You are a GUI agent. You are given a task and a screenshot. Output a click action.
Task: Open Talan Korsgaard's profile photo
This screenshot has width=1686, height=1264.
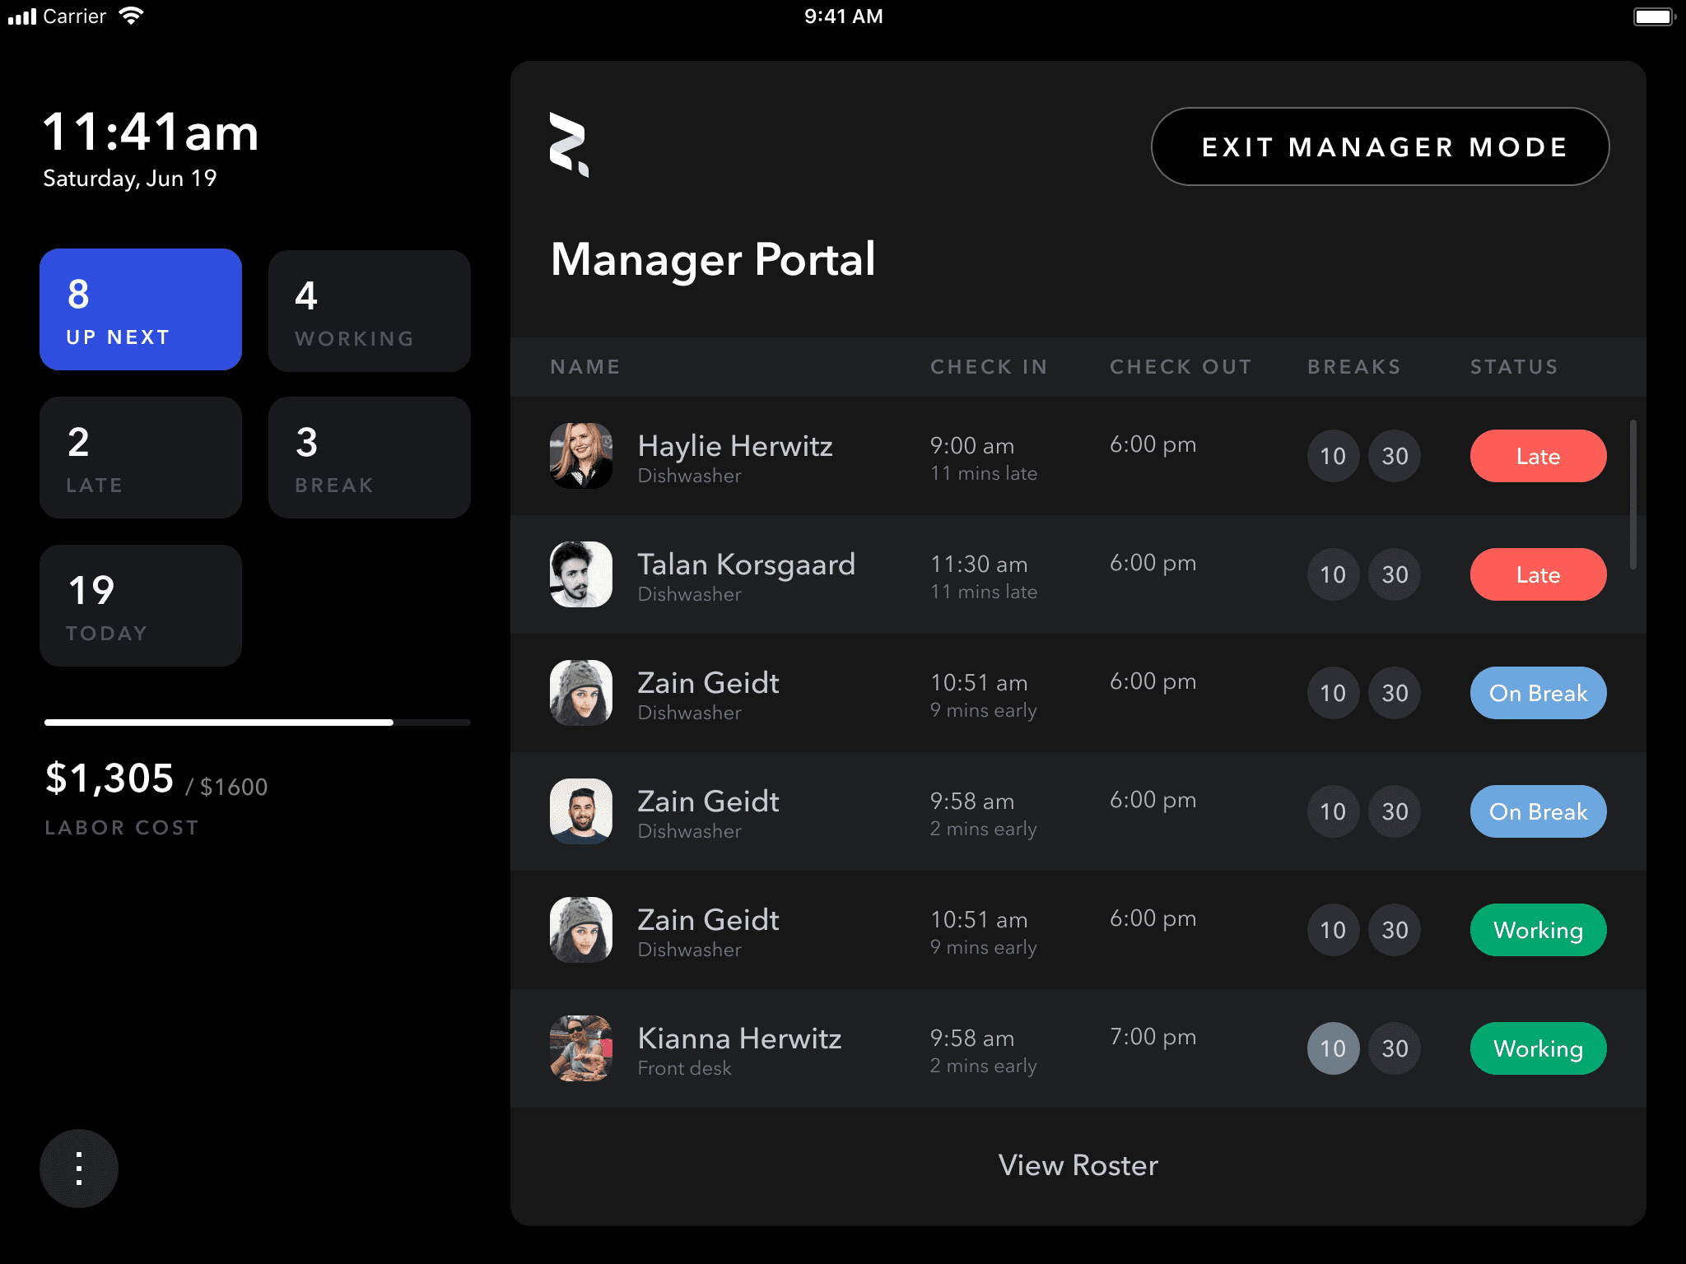click(x=581, y=574)
